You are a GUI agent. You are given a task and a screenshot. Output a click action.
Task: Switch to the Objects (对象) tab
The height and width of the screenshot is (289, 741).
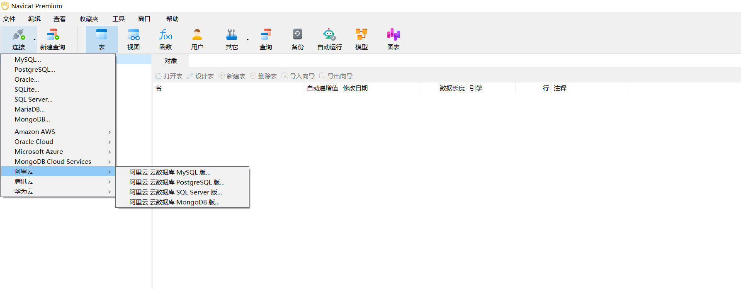tap(170, 61)
